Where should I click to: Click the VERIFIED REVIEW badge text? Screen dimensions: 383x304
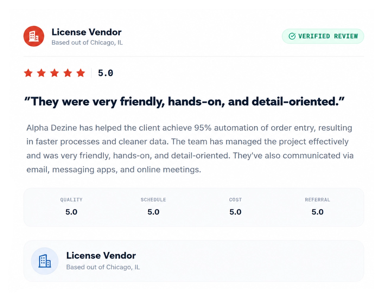tap(328, 36)
